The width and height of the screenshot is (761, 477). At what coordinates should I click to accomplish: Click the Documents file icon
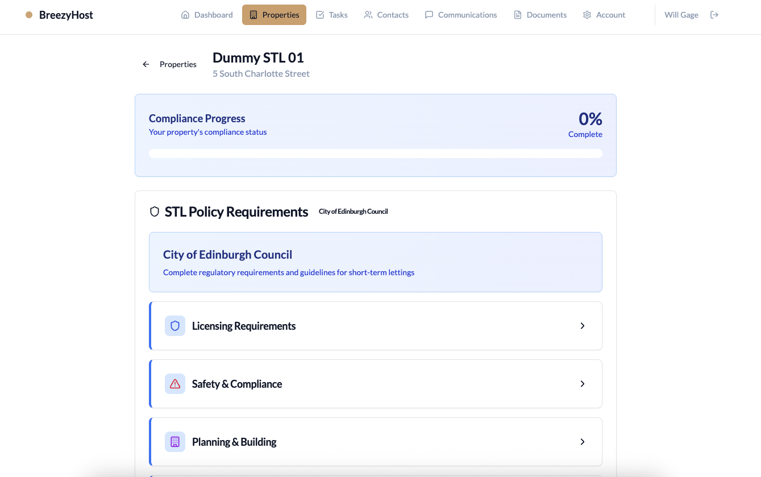518,15
